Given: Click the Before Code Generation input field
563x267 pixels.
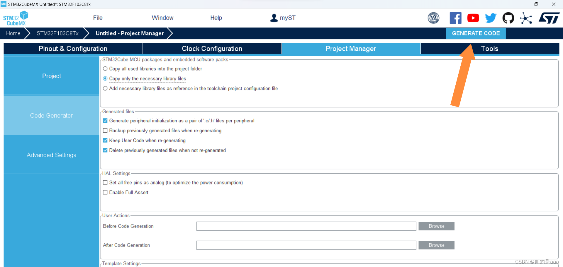Looking at the screenshot, I should 306,226.
